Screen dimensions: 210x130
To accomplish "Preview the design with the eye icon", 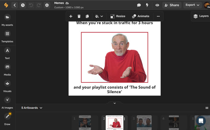I will [x=157, y=5].
